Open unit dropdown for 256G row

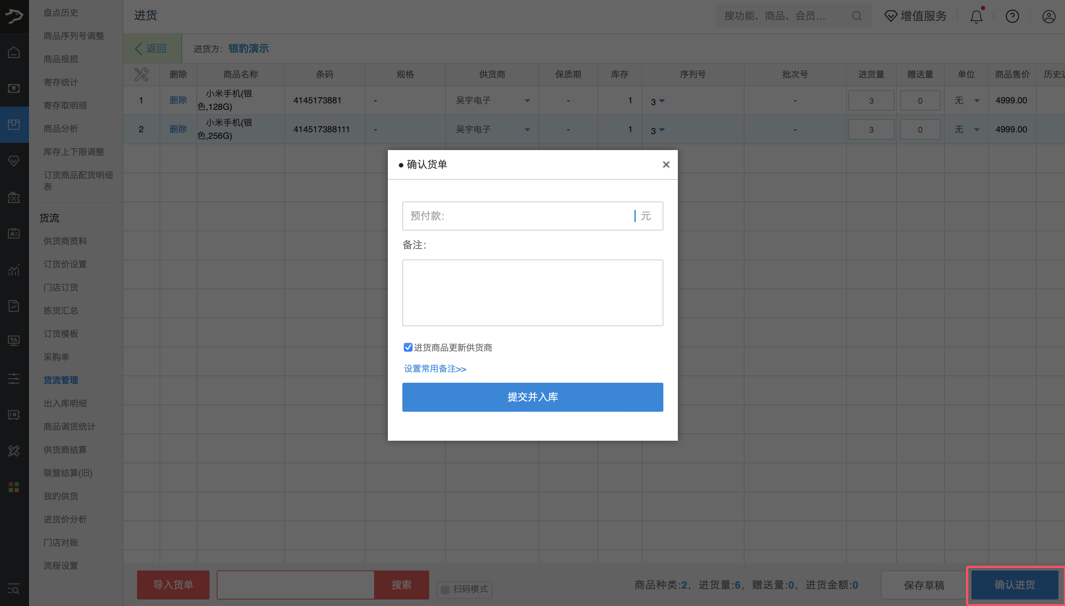tap(976, 130)
